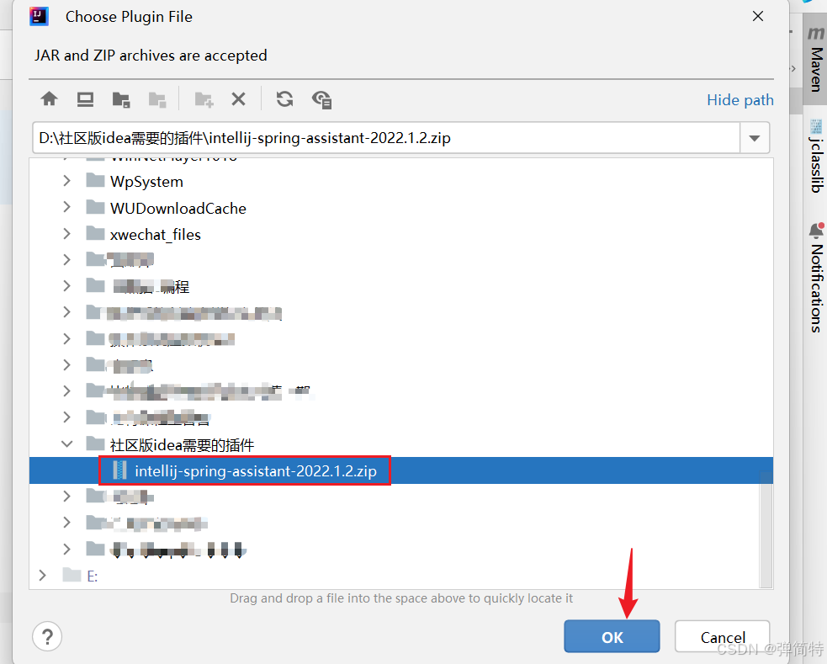Toggle show hidden files icon

click(321, 99)
